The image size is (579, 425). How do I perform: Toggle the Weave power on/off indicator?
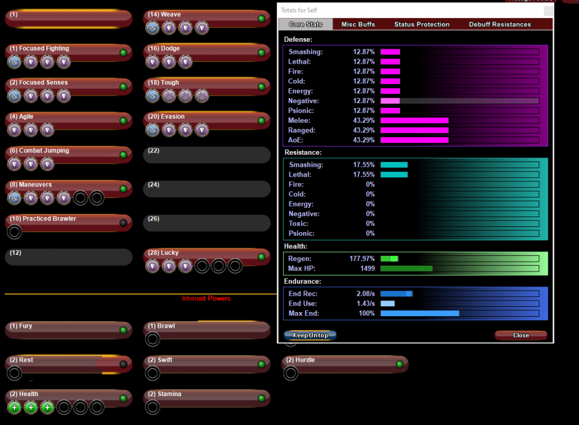tap(261, 19)
